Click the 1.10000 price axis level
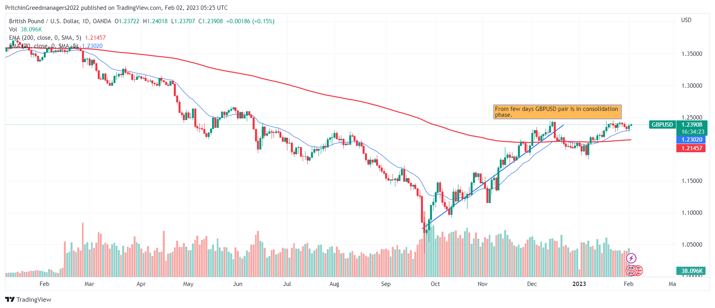The image size is (715, 308). [x=692, y=213]
